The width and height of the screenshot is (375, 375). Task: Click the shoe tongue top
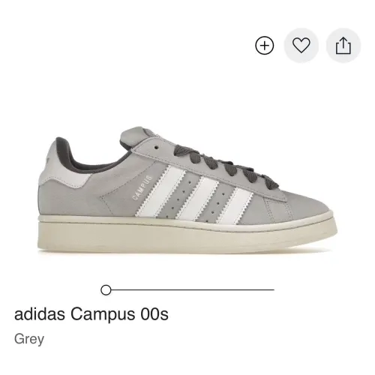pyautogui.click(x=136, y=135)
